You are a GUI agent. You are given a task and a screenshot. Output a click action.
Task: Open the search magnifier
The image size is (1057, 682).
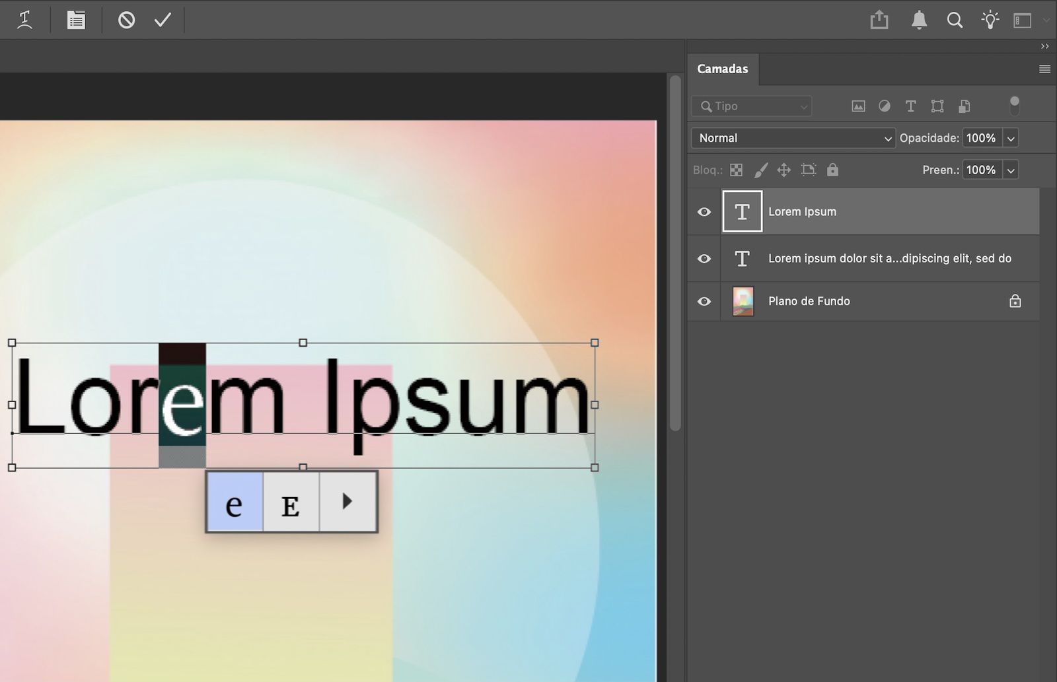(x=955, y=20)
